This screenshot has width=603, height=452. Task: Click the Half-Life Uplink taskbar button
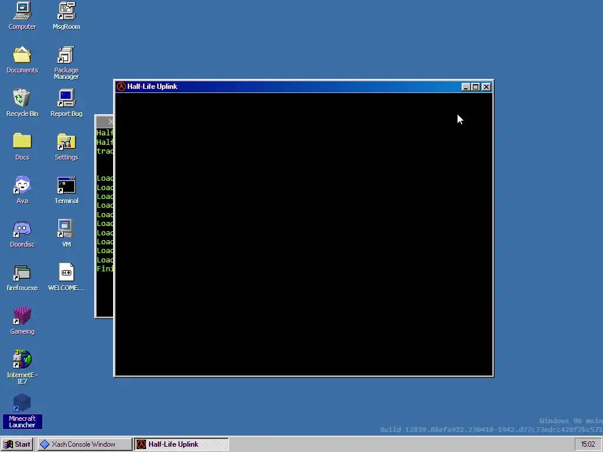coord(181,444)
